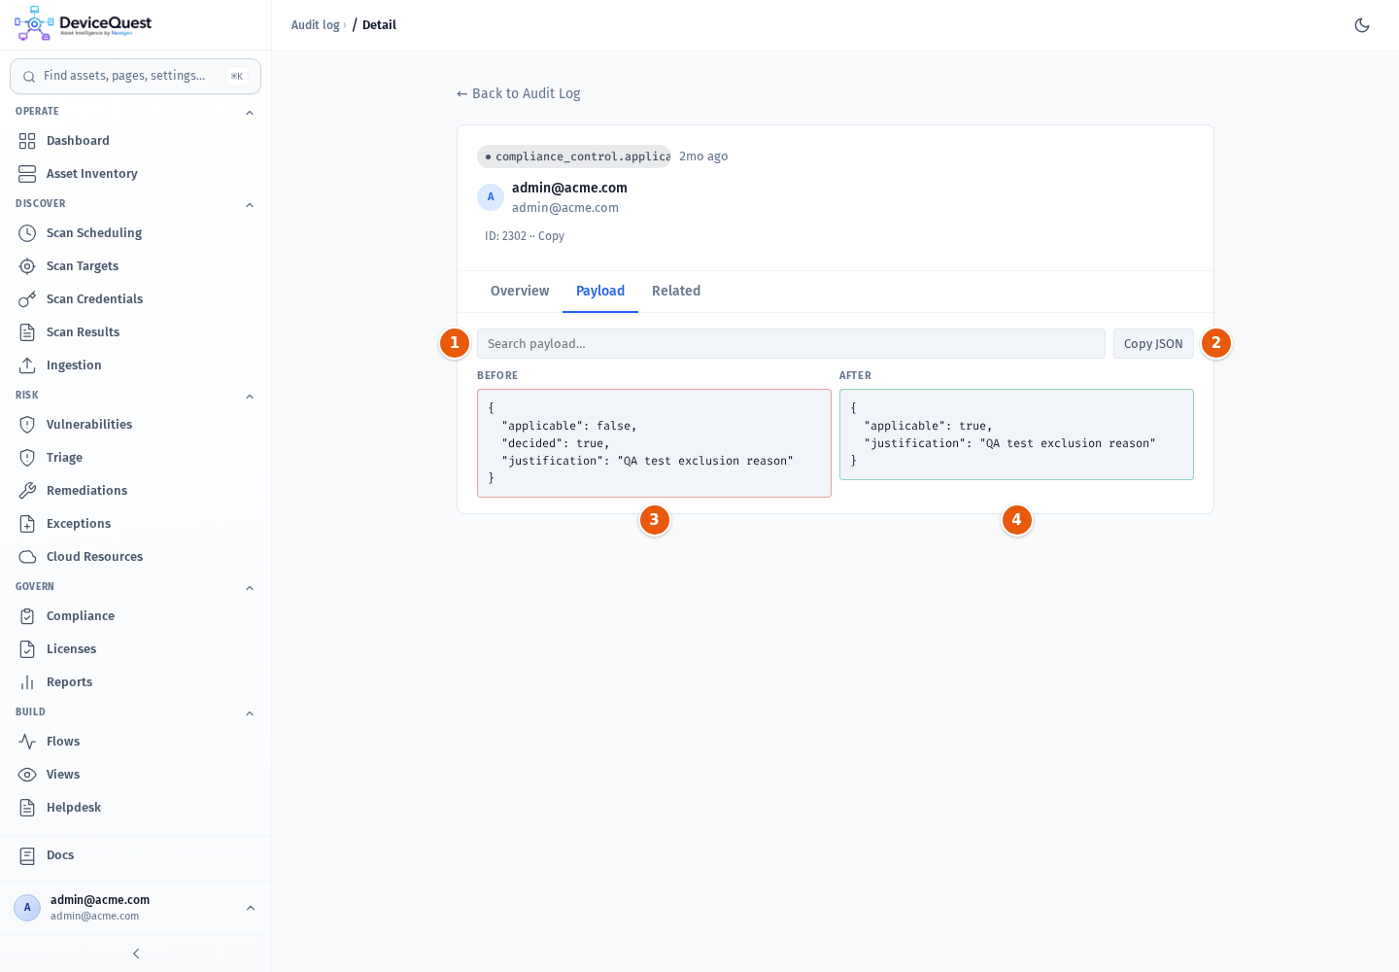Image resolution: width=1399 pixels, height=972 pixels.
Task: Click the Before payload JSON block
Action: (654, 443)
